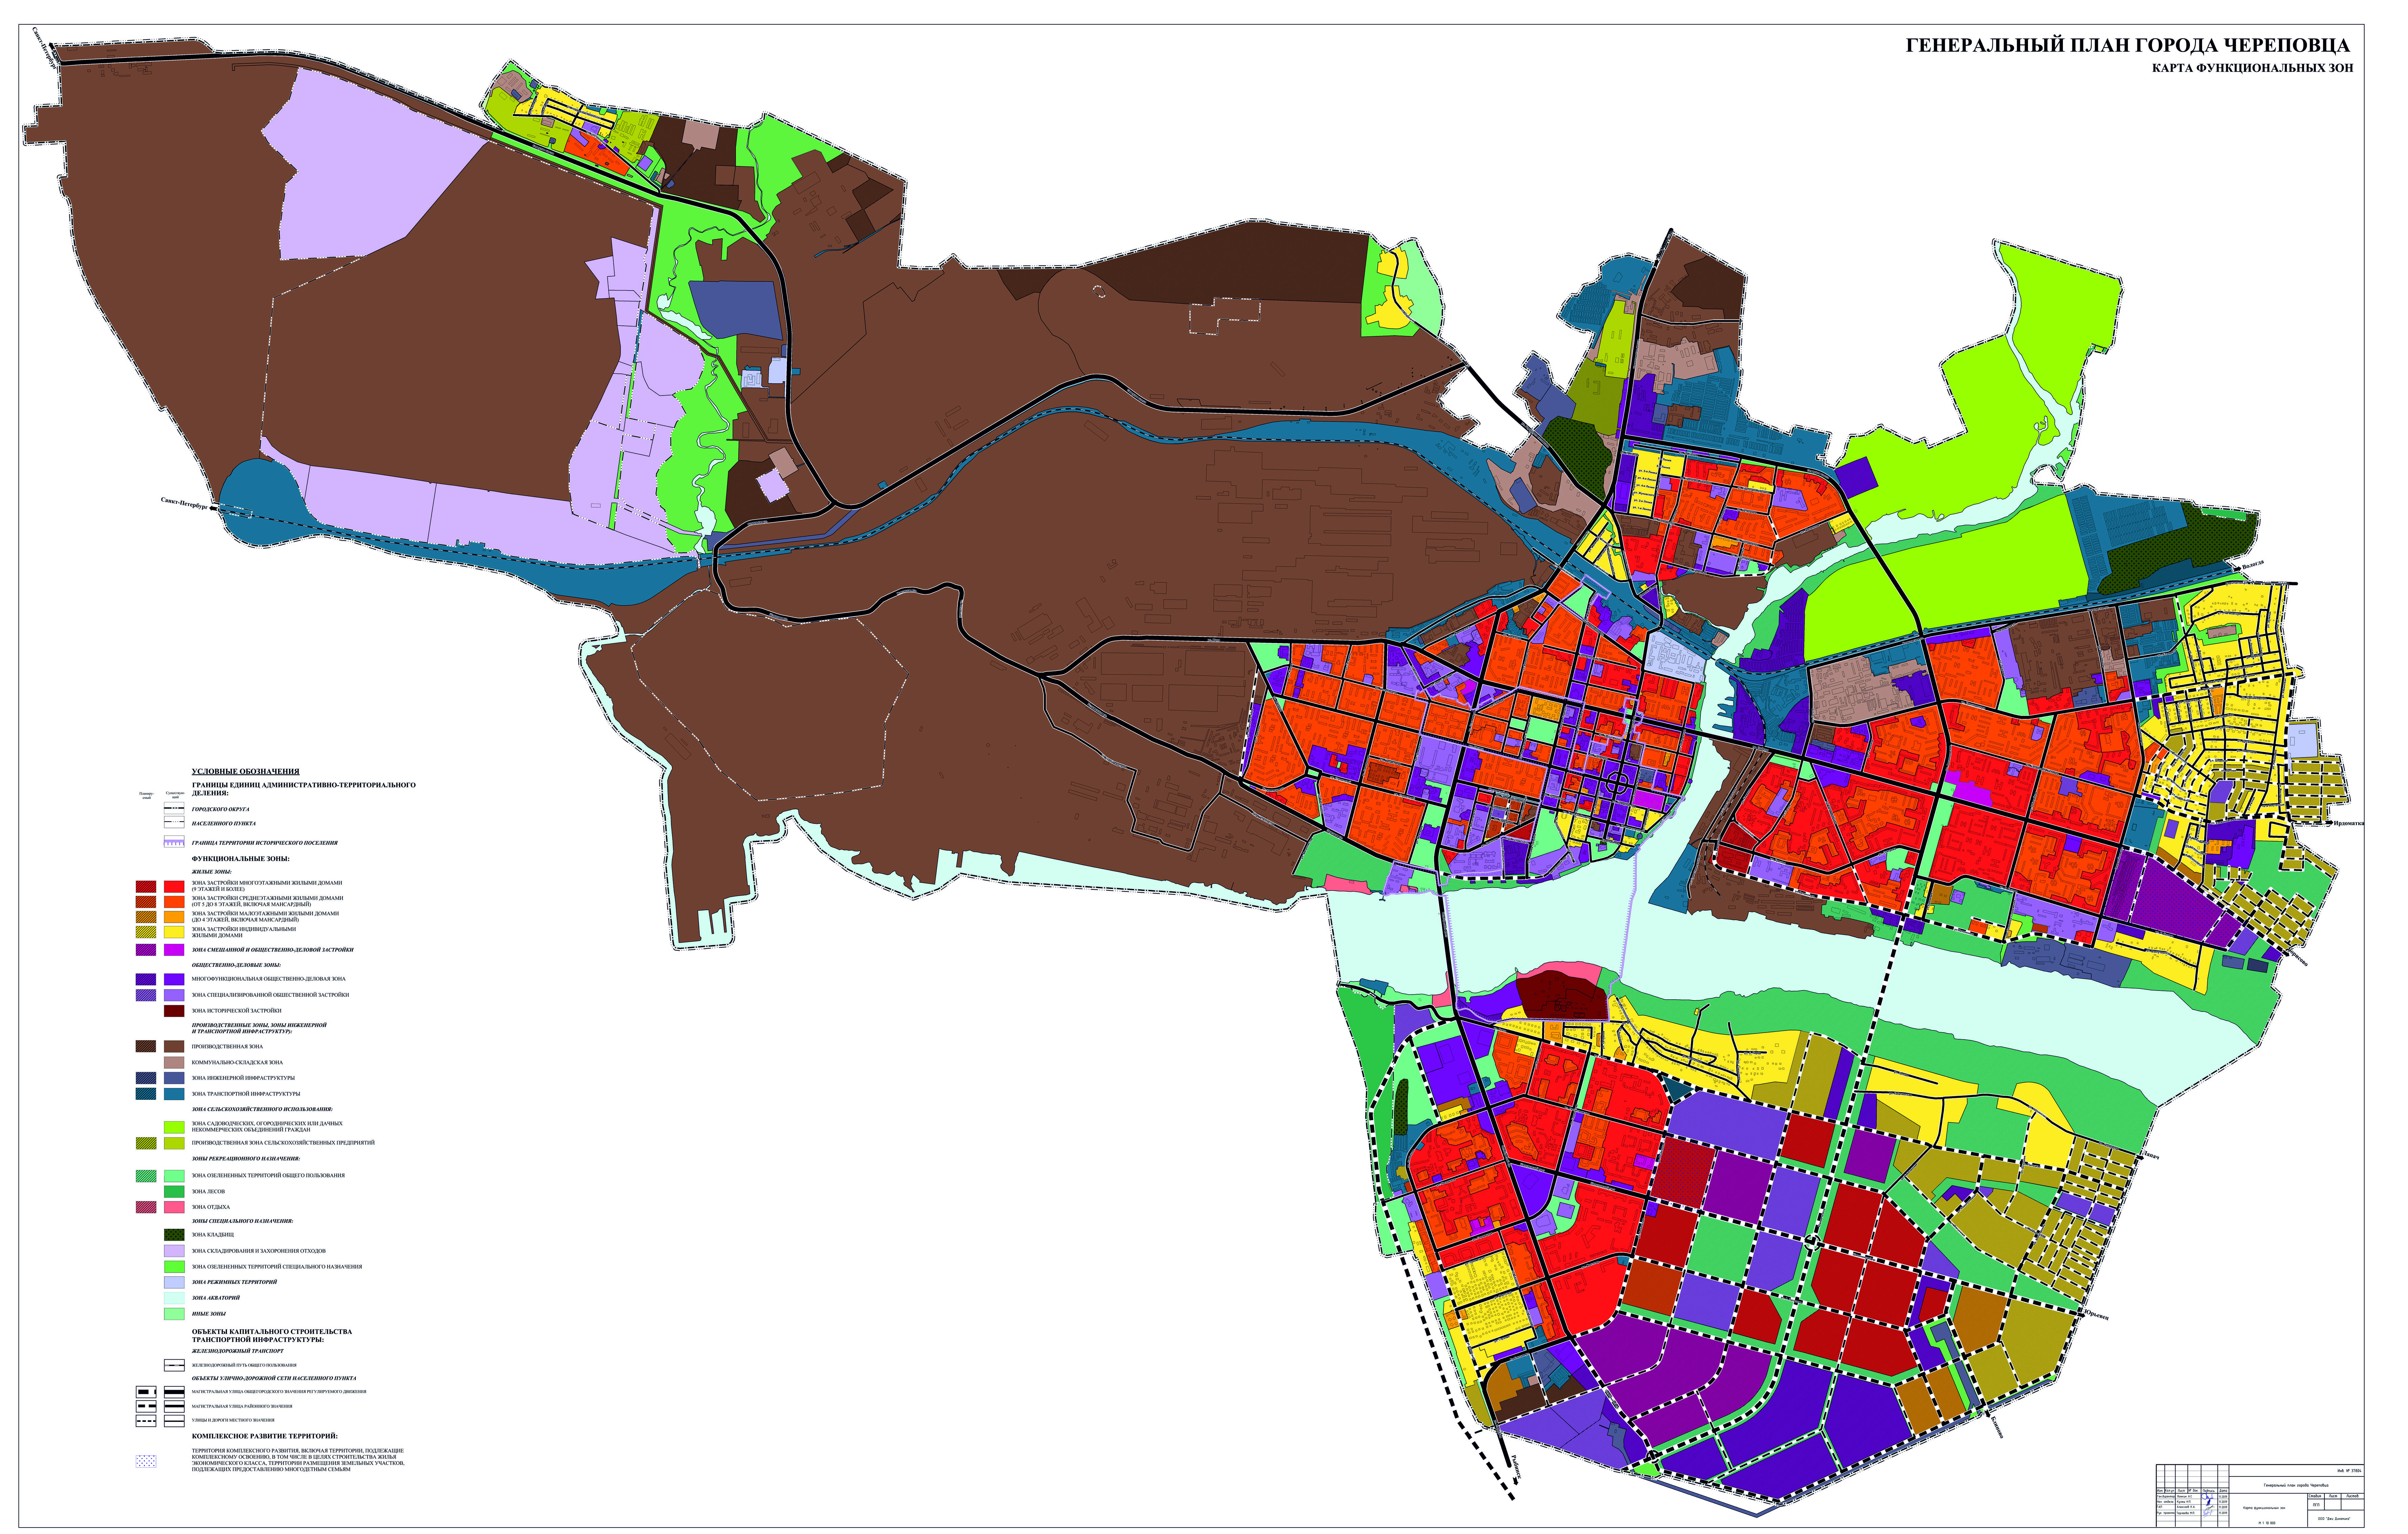Click the historic settlement boundary legend symbol
Viewport: 2408px width, 1534px height.
[x=174, y=842]
